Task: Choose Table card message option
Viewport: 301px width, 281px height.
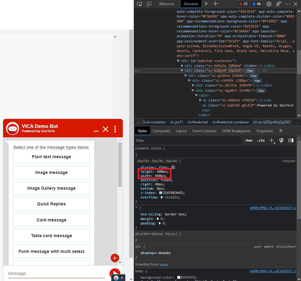Action: pyautogui.click(x=51, y=236)
